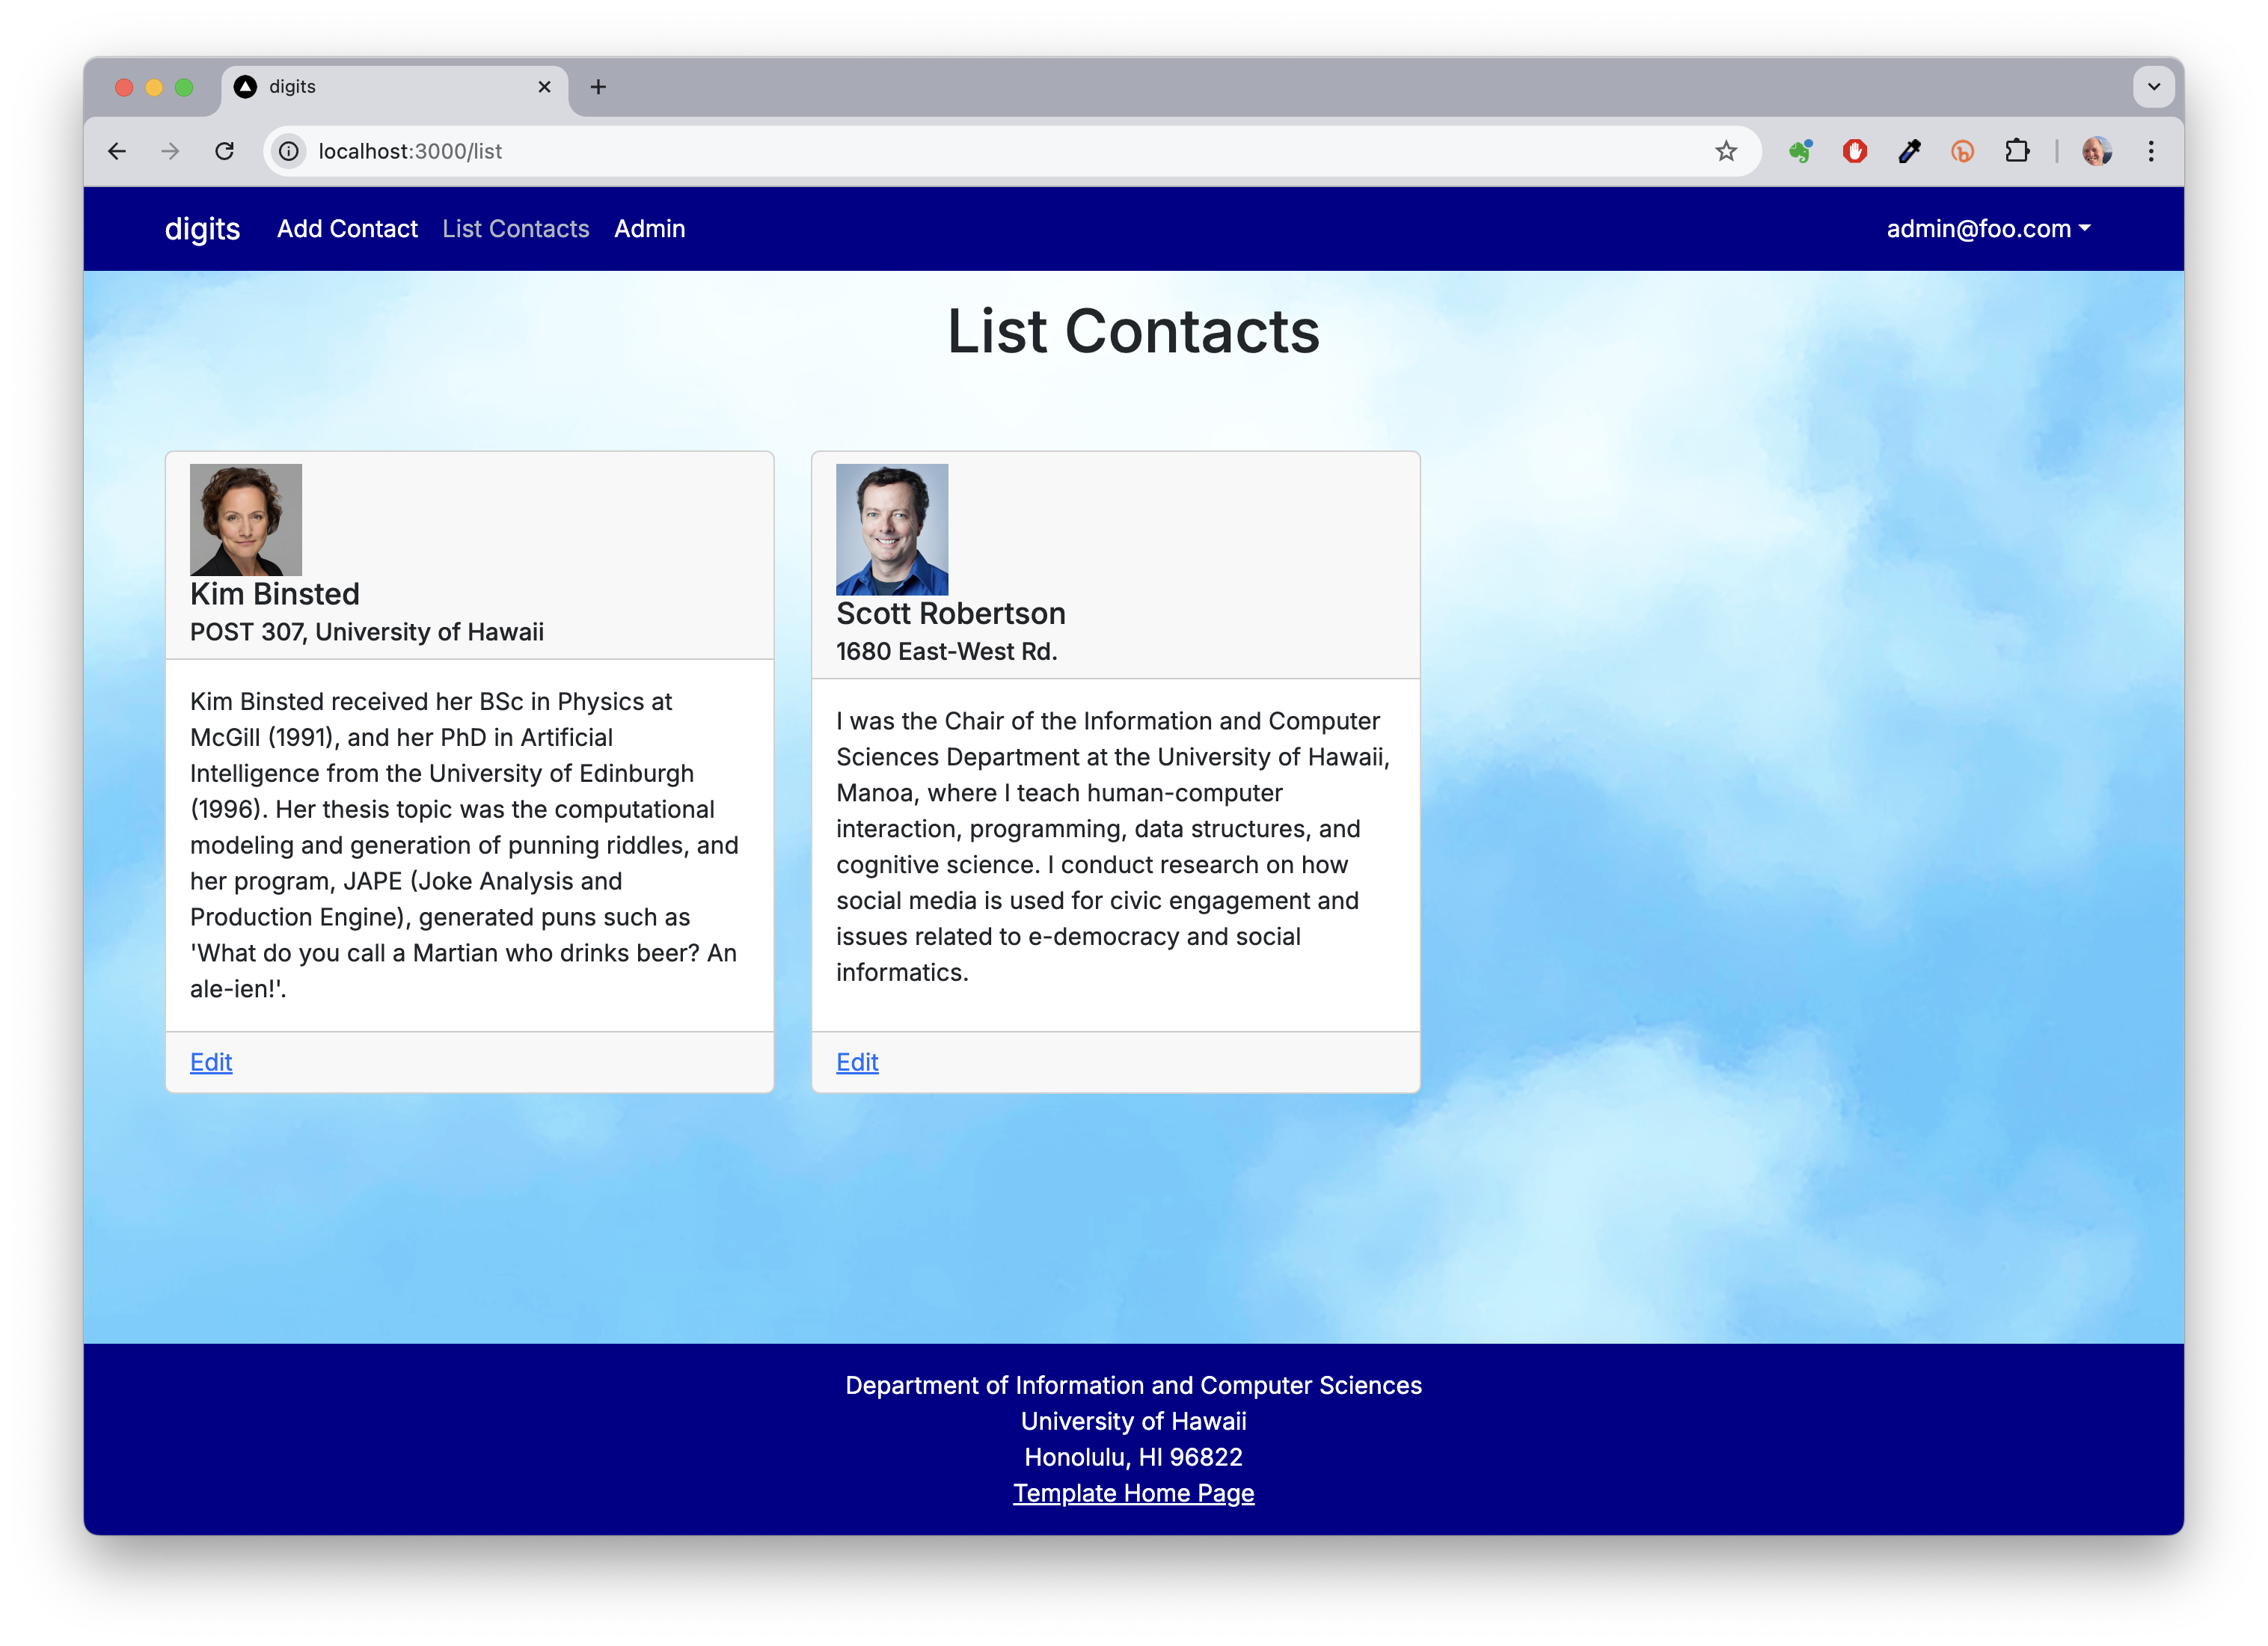Go to Add Contact page

click(x=347, y=229)
